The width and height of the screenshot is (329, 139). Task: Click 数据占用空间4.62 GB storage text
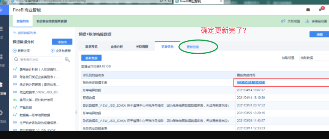(x=96, y=66)
